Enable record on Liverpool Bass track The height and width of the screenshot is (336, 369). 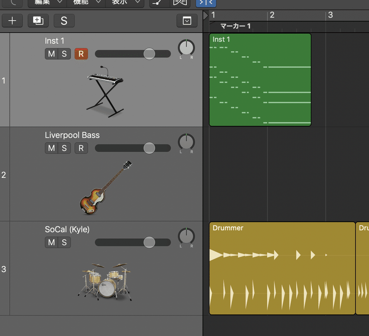point(81,148)
